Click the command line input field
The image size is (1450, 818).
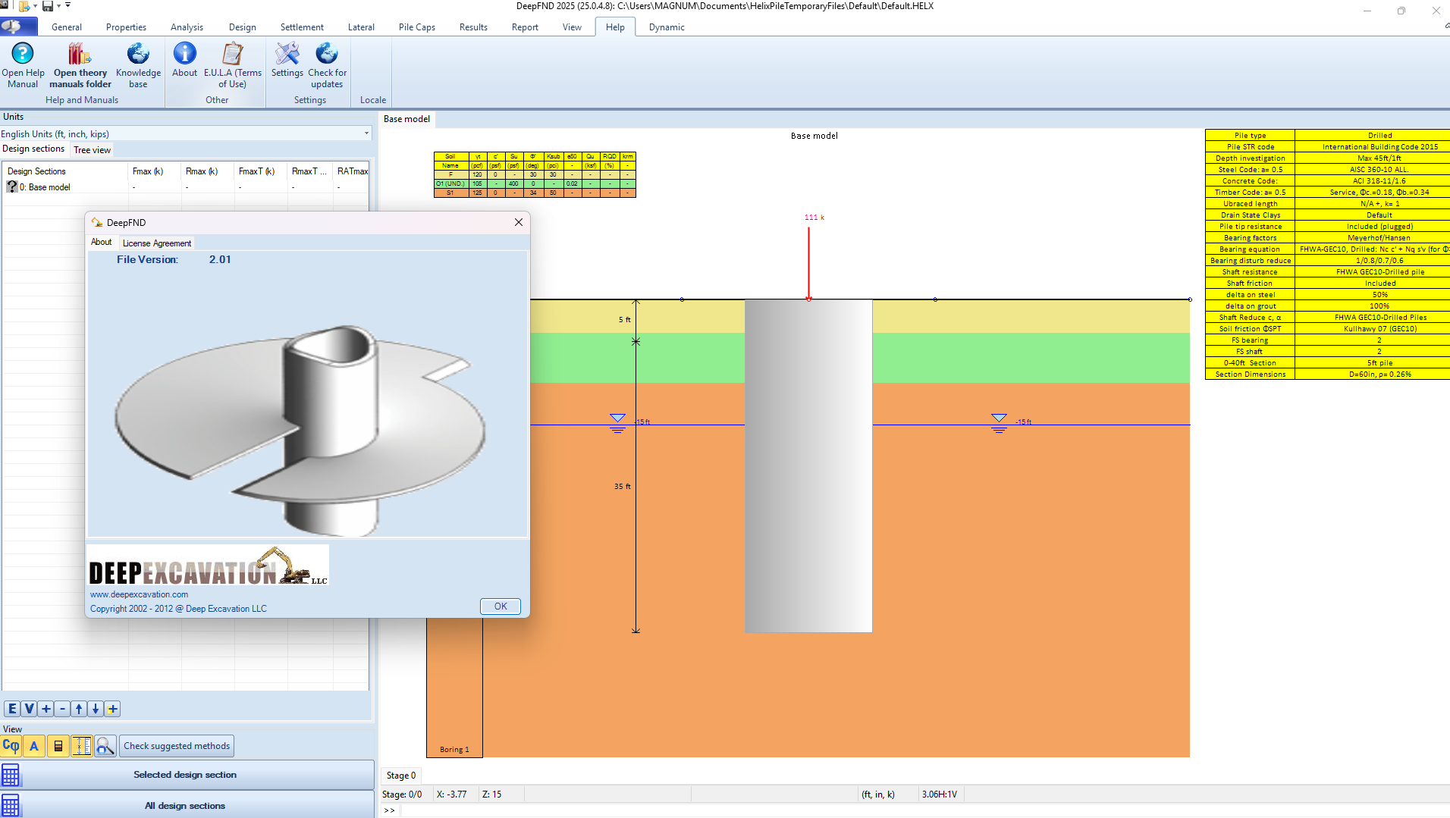(x=924, y=810)
